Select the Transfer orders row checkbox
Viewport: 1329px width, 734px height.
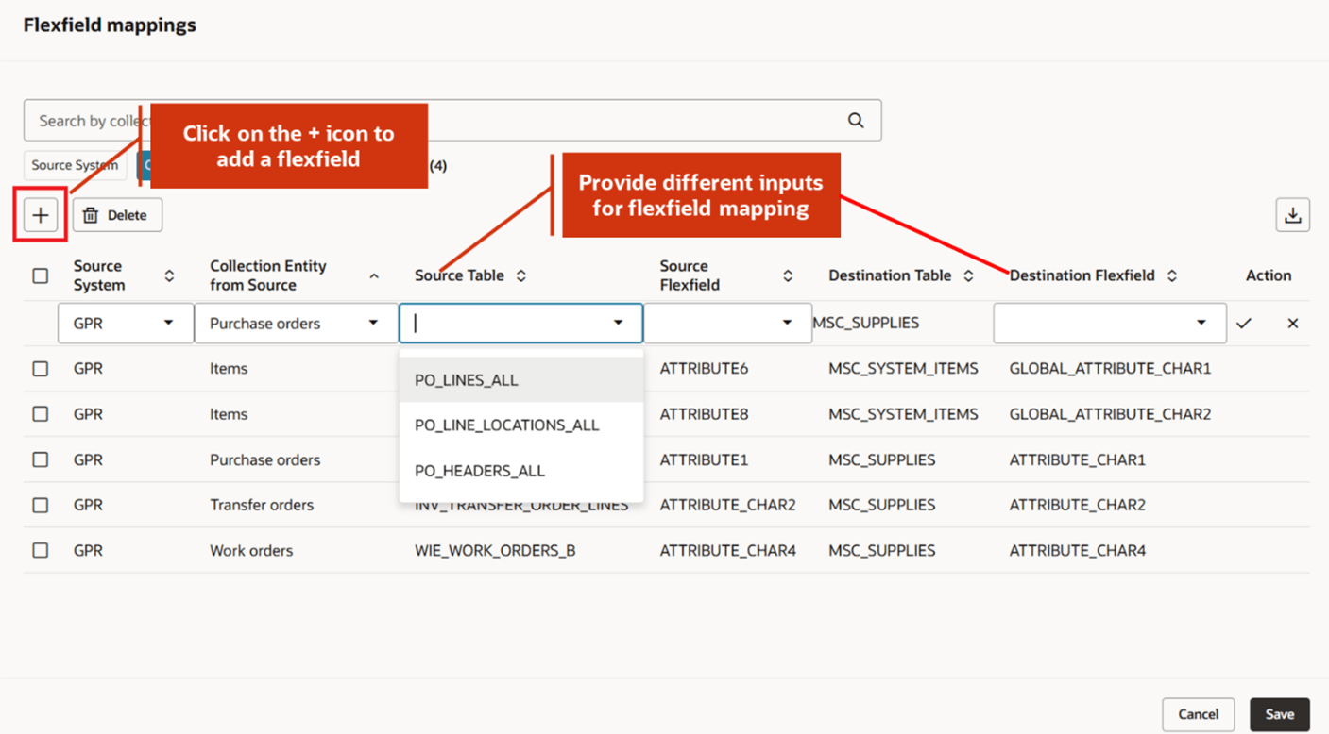(x=40, y=505)
